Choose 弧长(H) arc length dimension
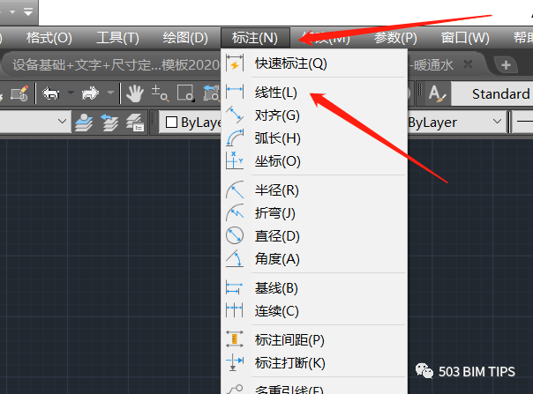This screenshot has width=533, height=394. point(314,138)
